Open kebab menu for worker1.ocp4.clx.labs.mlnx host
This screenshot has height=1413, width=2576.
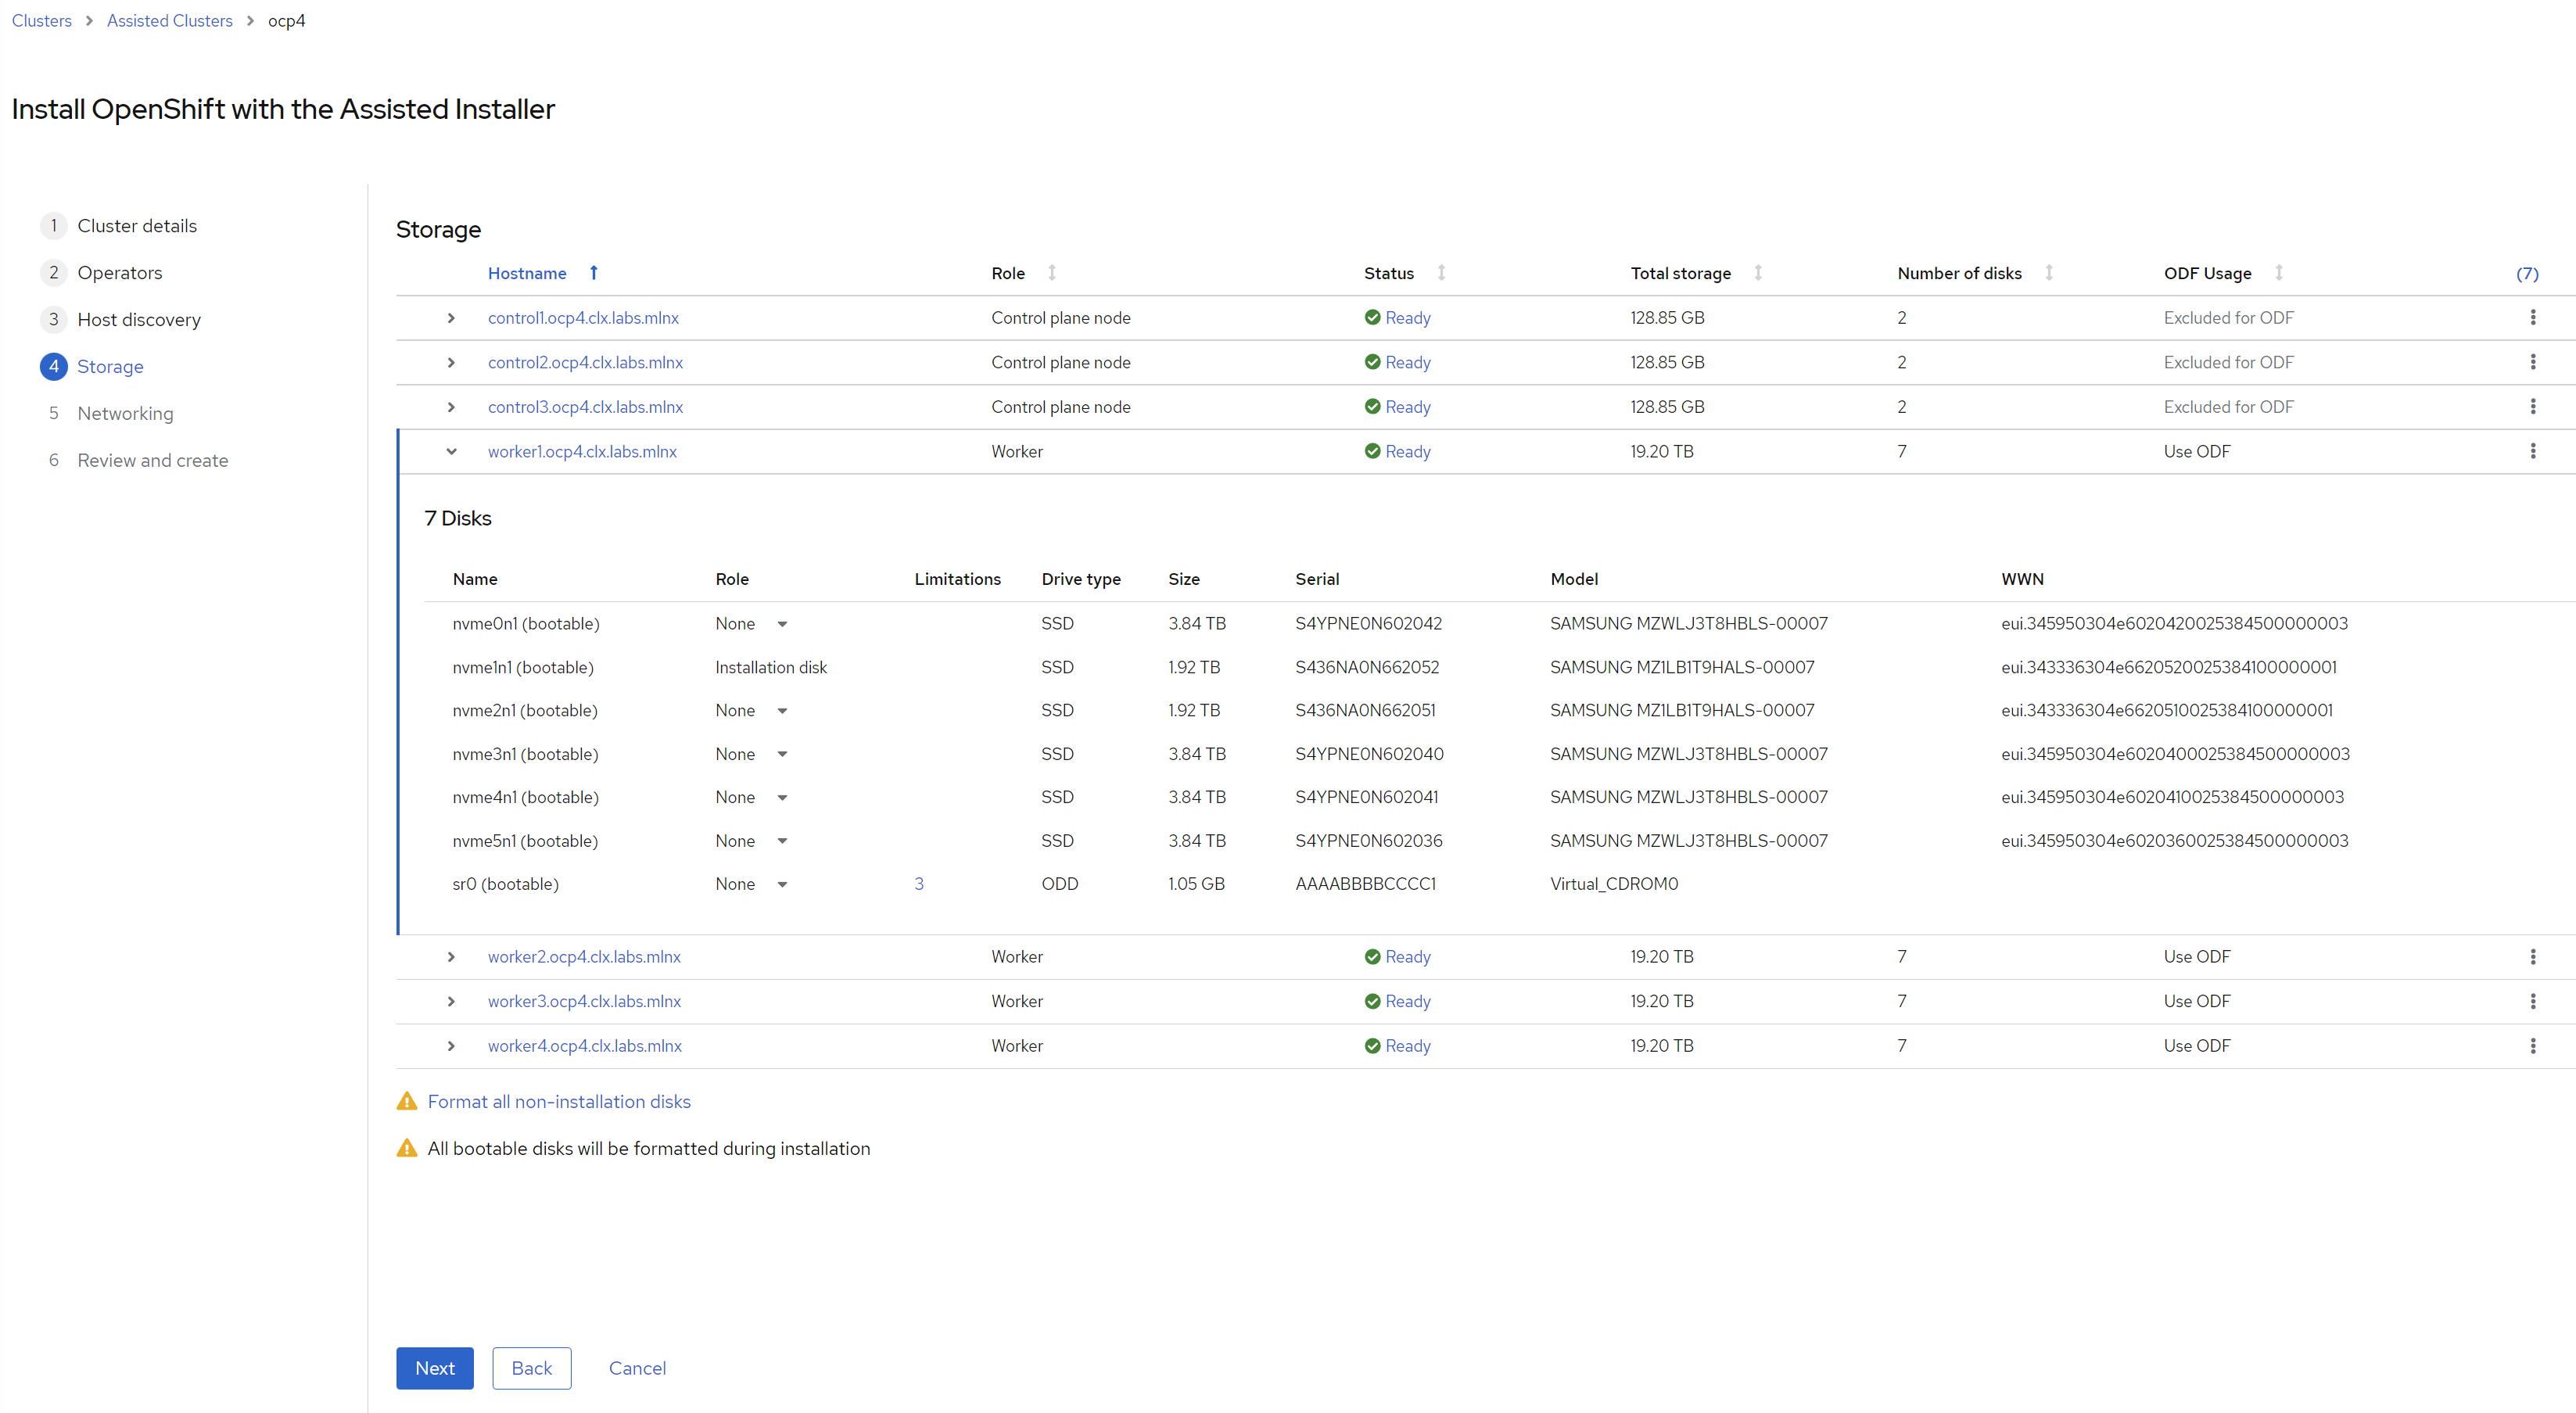click(2532, 452)
